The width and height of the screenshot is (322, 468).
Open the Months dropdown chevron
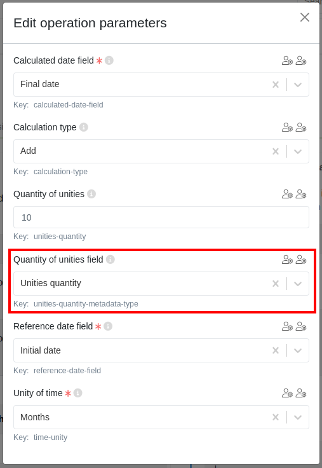click(x=298, y=417)
